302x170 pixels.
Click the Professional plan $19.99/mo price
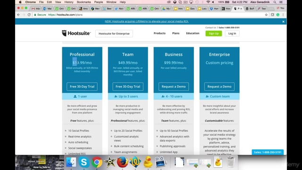click(82, 63)
